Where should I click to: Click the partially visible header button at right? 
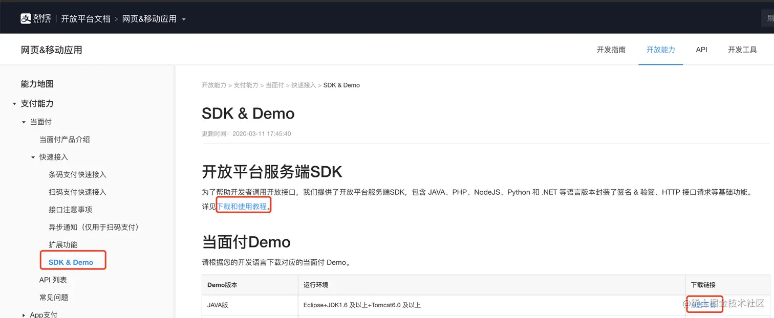[x=767, y=19]
